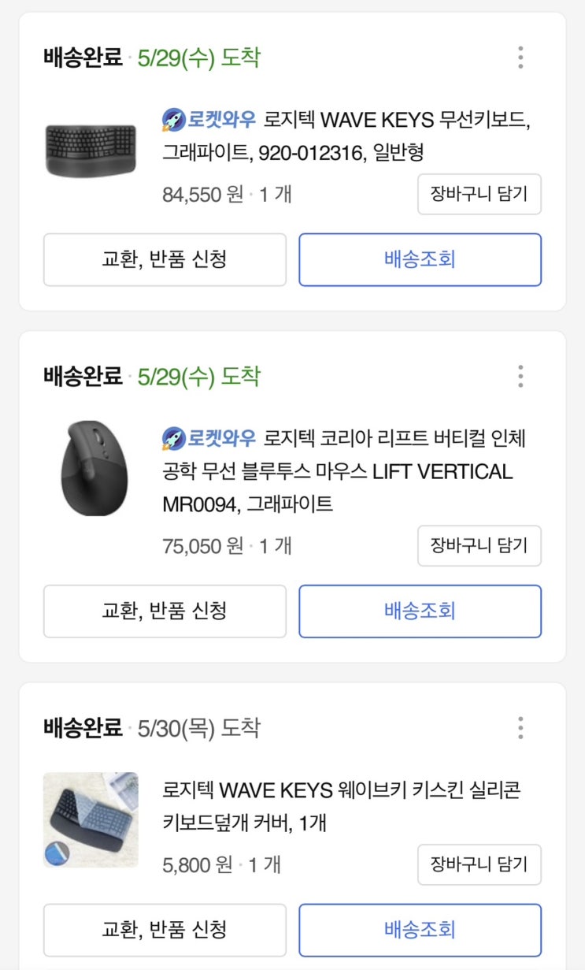The image size is (585, 970).
Task: Request exchange or return for the mouse
Action: point(165,611)
